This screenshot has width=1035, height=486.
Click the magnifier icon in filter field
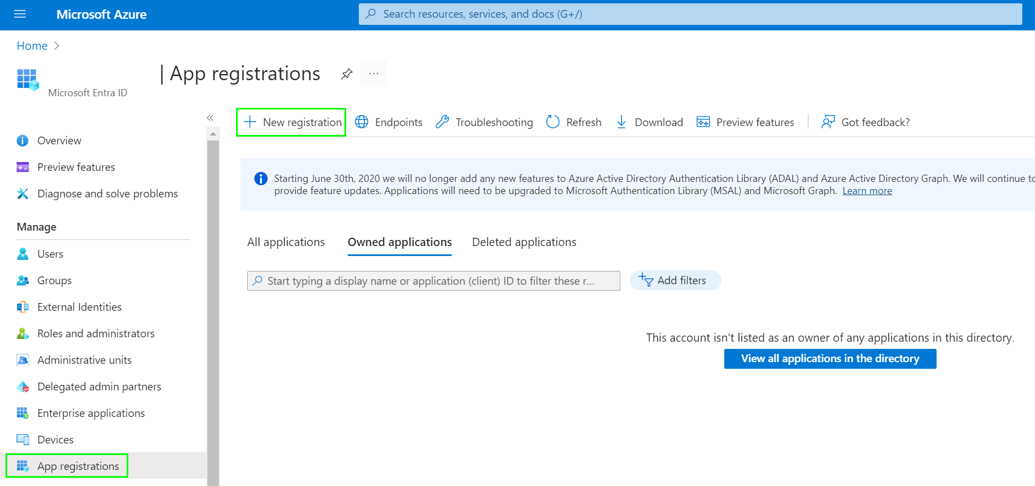coord(258,281)
